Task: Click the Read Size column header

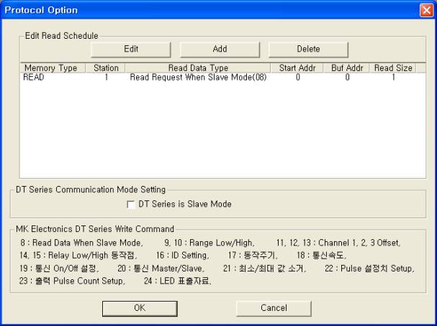Action: (393, 68)
